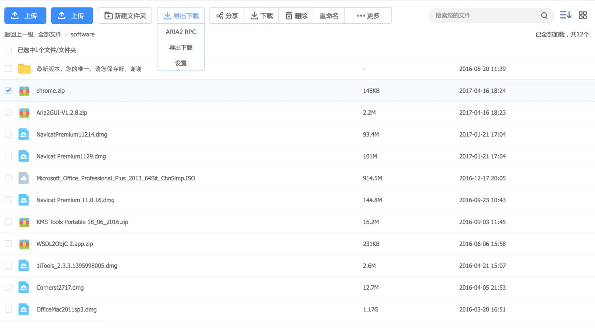Select ARIA2 RPC from export menu
Screen dimensions: 595x332
(181, 32)
